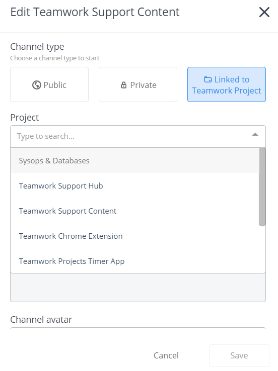Click the Project label heading

pyautogui.click(x=24, y=118)
